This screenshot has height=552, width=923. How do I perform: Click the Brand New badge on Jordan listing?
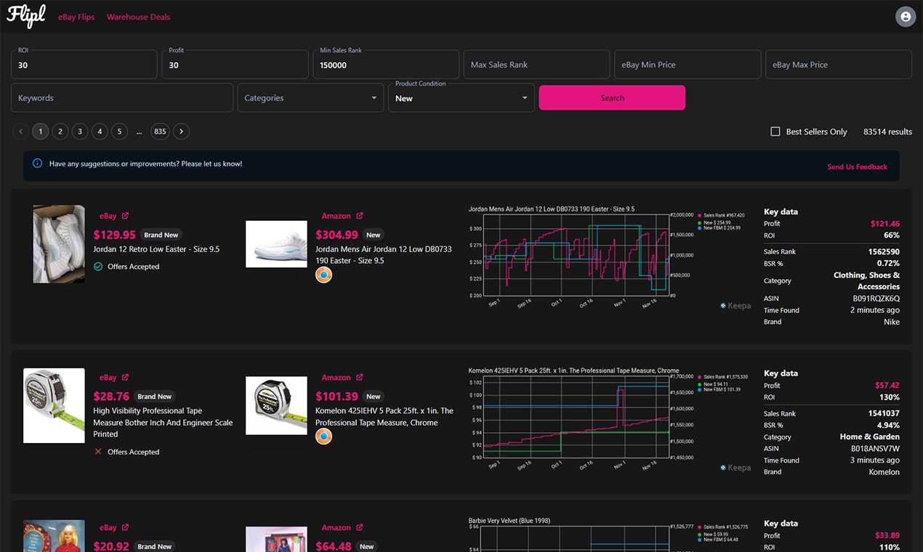click(161, 235)
